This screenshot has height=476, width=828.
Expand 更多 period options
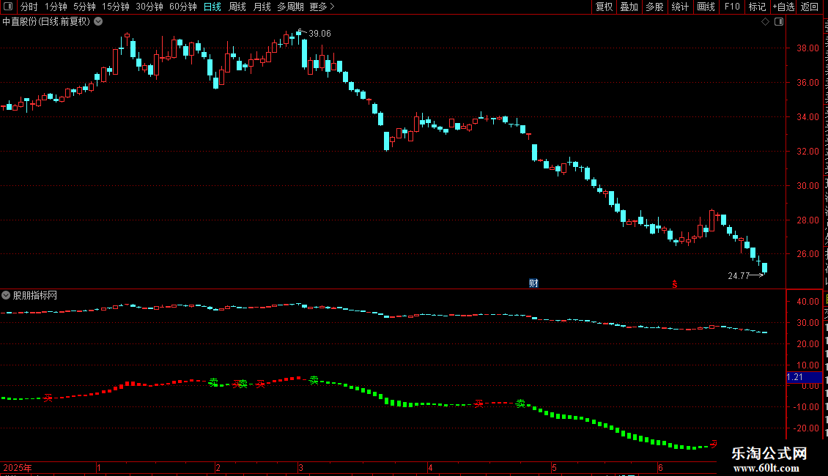[322, 7]
